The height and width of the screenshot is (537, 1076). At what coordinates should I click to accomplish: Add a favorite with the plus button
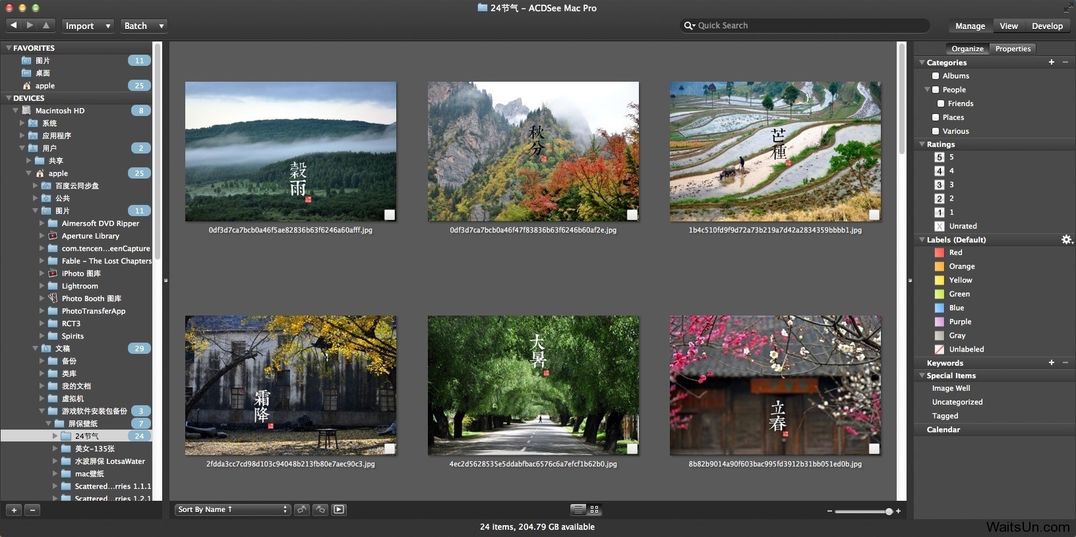click(x=14, y=510)
